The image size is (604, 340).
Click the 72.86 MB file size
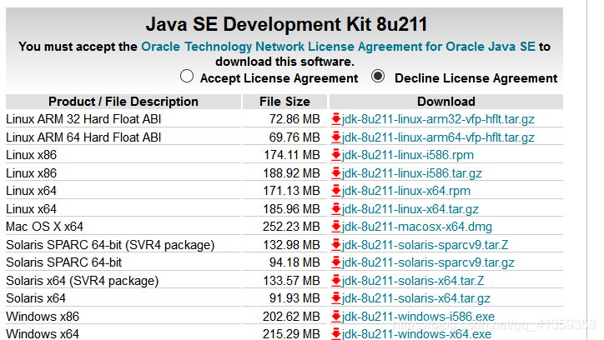coord(294,119)
